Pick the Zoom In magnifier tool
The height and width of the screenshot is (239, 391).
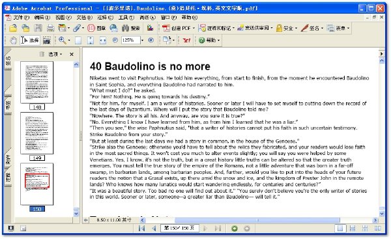click(x=63, y=40)
